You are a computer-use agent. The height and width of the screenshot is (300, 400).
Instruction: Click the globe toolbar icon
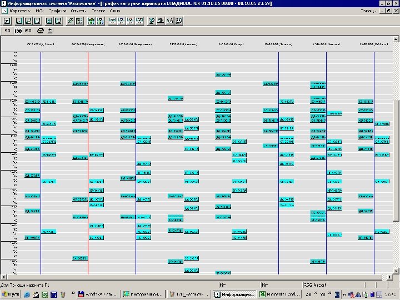click(x=152, y=21)
